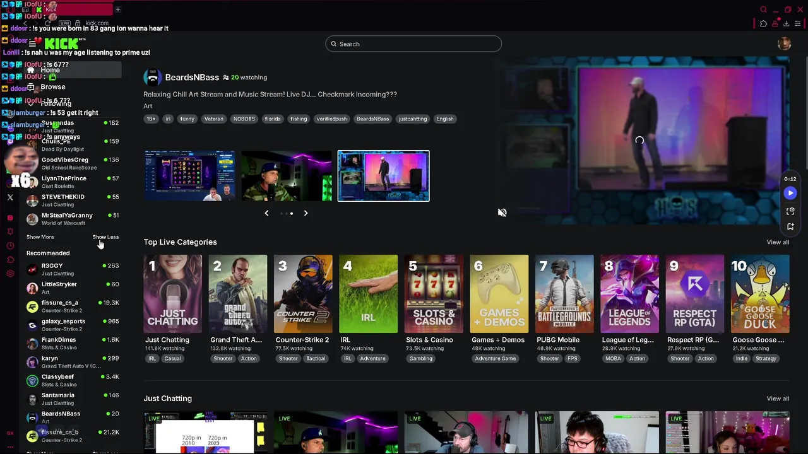
Task: Click the 'Veteran' stream tag
Action: [213, 119]
